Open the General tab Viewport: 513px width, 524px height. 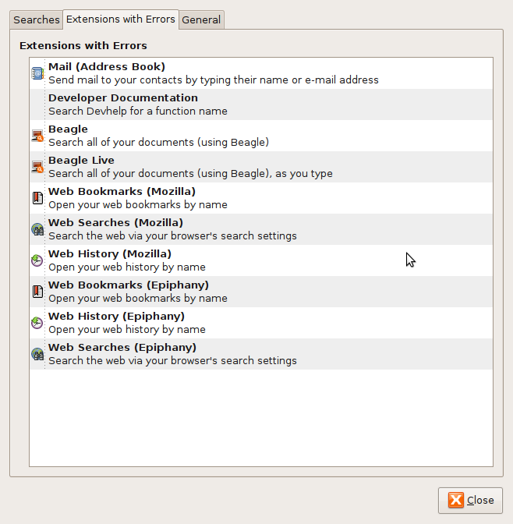[201, 19]
